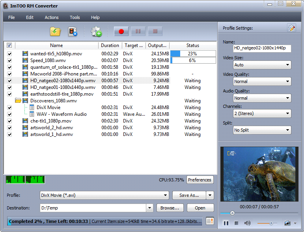
Task: Open the Save As arrow dropdown
Action: click(x=210, y=195)
